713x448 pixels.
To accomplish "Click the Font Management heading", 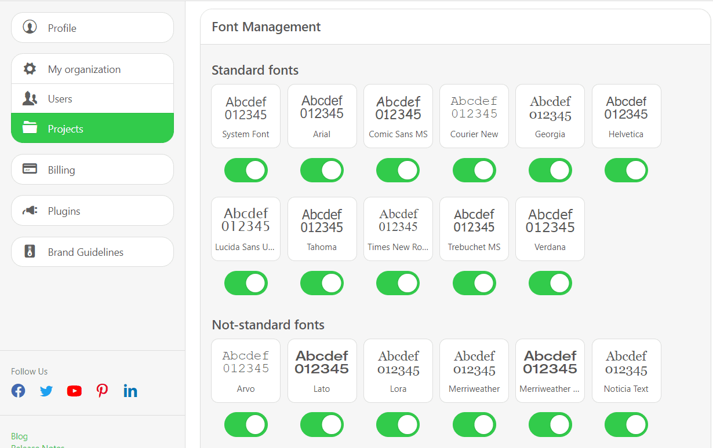I will pyautogui.click(x=266, y=27).
